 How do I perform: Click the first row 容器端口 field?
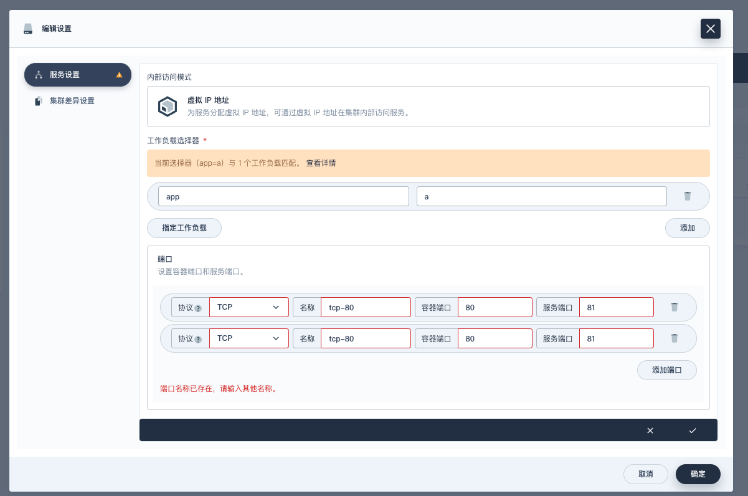495,307
